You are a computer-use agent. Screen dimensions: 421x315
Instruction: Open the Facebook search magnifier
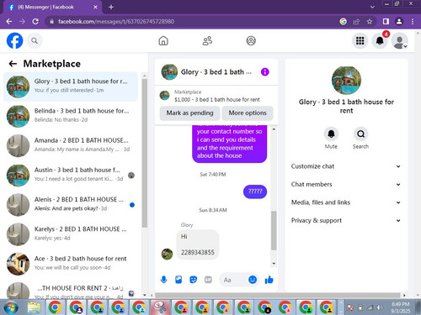(x=35, y=41)
